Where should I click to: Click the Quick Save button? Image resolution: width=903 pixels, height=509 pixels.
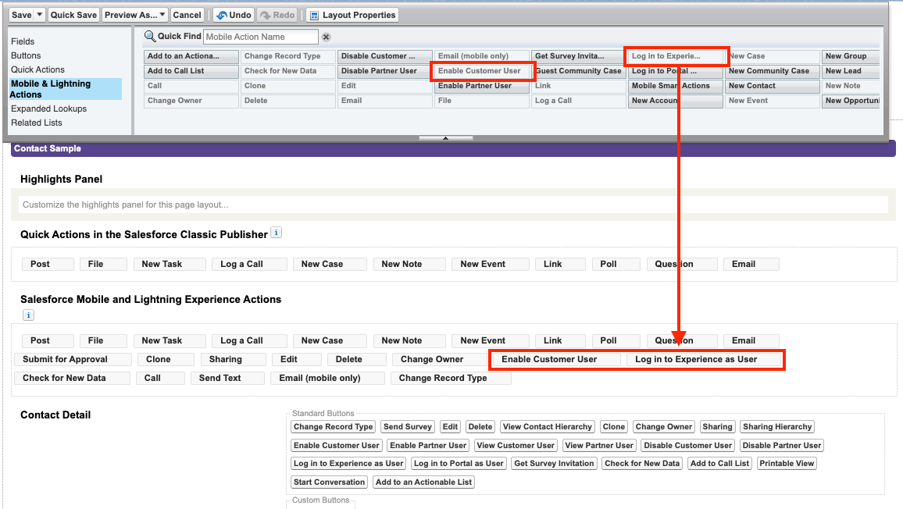click(x=73, y=15)
